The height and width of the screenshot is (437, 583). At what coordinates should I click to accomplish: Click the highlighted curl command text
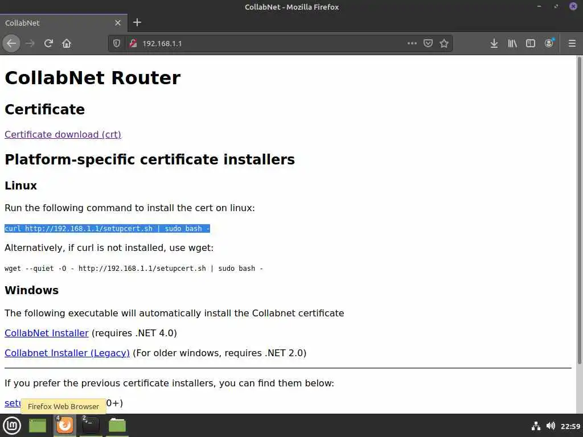[107, 229]
